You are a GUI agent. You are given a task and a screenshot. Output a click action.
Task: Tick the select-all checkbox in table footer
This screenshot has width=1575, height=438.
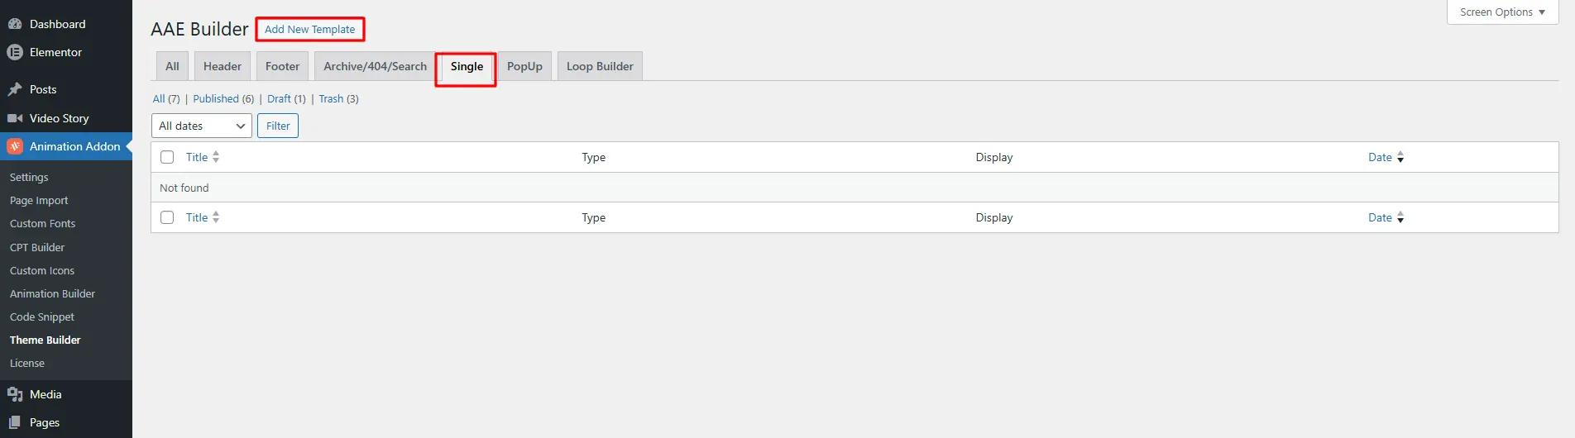tap(167, 217)
